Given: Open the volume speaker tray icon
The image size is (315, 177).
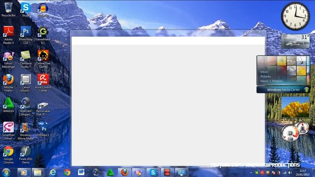Looking at the screenshot, I should [290, 173].
